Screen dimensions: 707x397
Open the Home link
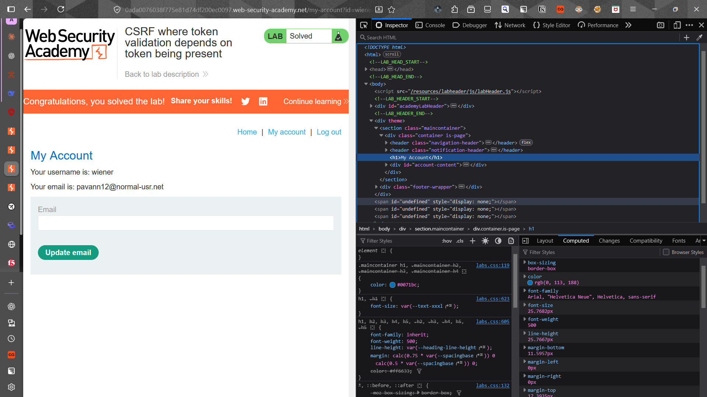point(247,132)
